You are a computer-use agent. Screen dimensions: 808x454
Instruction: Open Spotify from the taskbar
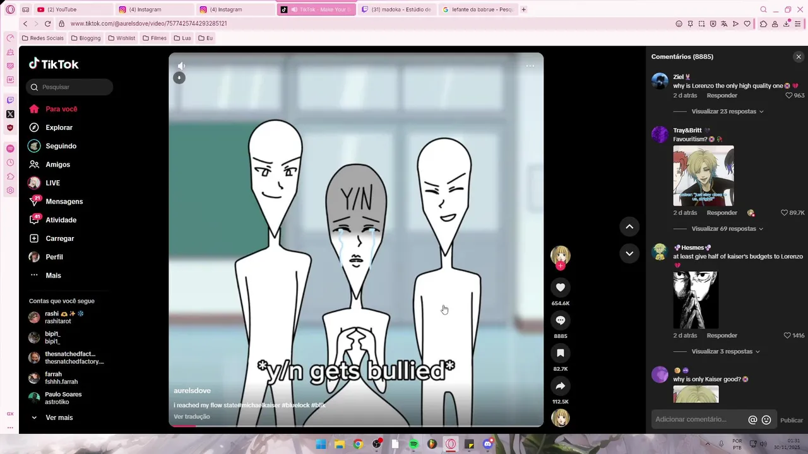[413, 444]
